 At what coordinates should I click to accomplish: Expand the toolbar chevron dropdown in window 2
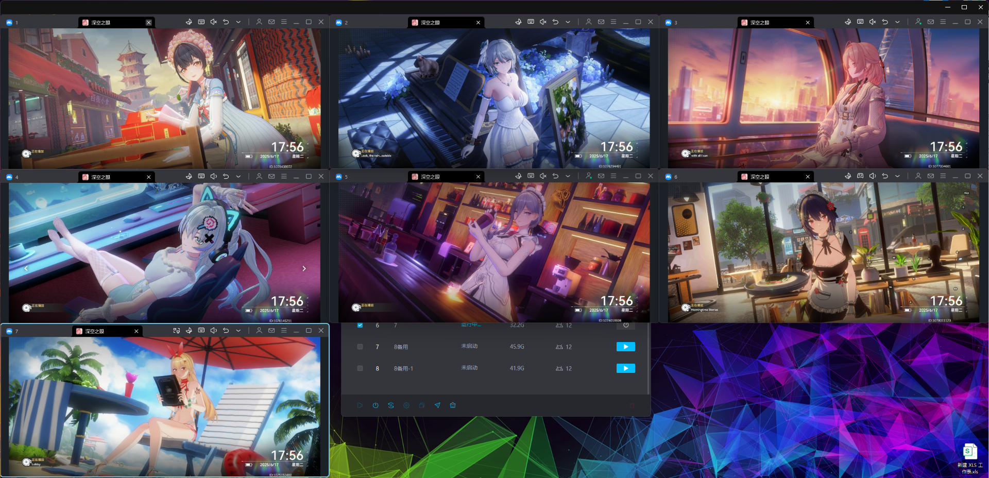coord(568,22)
